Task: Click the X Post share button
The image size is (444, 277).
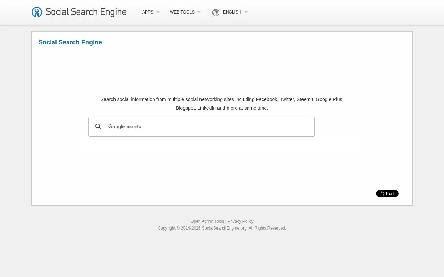Action: click(387, 194)
